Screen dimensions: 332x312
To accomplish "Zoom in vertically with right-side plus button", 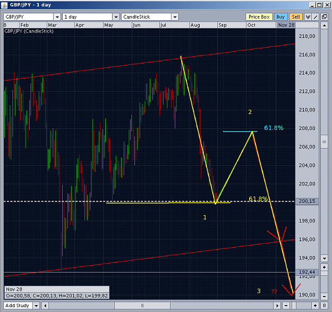I will pyautogui.click(x=324, y=267).
